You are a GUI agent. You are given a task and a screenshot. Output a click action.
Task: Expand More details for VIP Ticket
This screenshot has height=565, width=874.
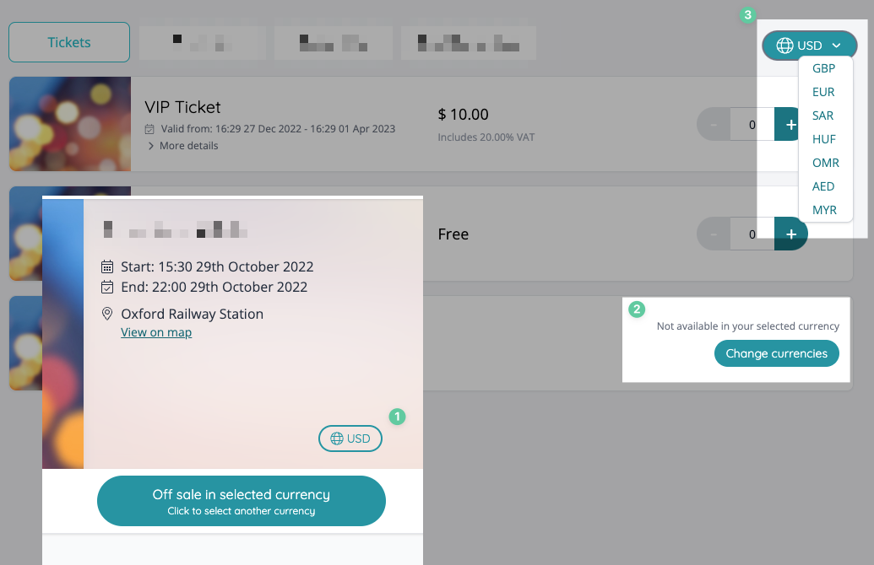182,145
